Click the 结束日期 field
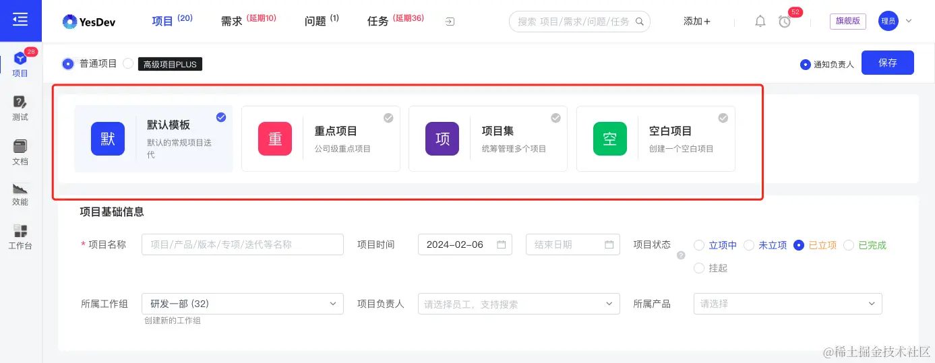 [573, 244]
